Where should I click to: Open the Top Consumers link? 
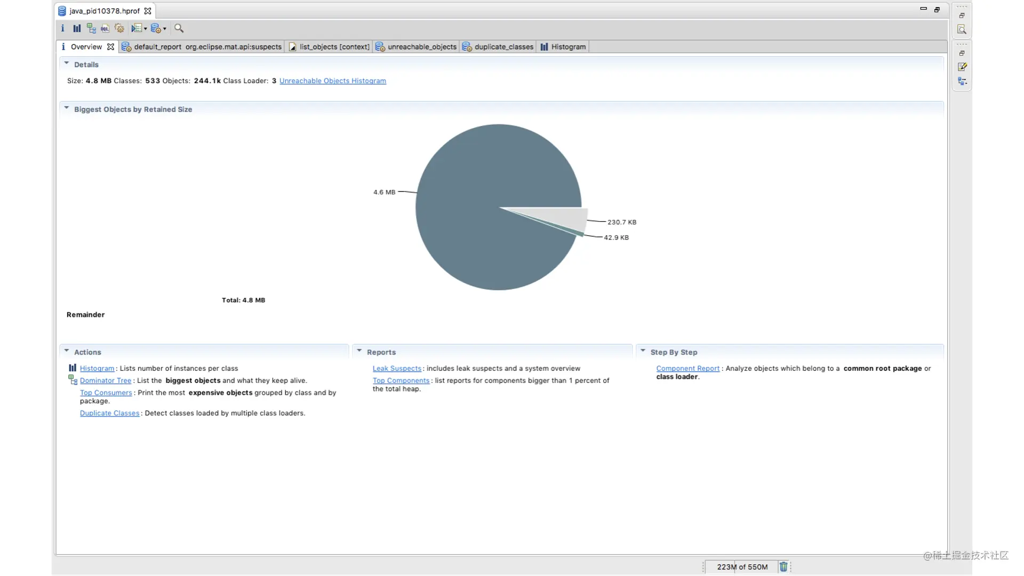coord(106,393)
